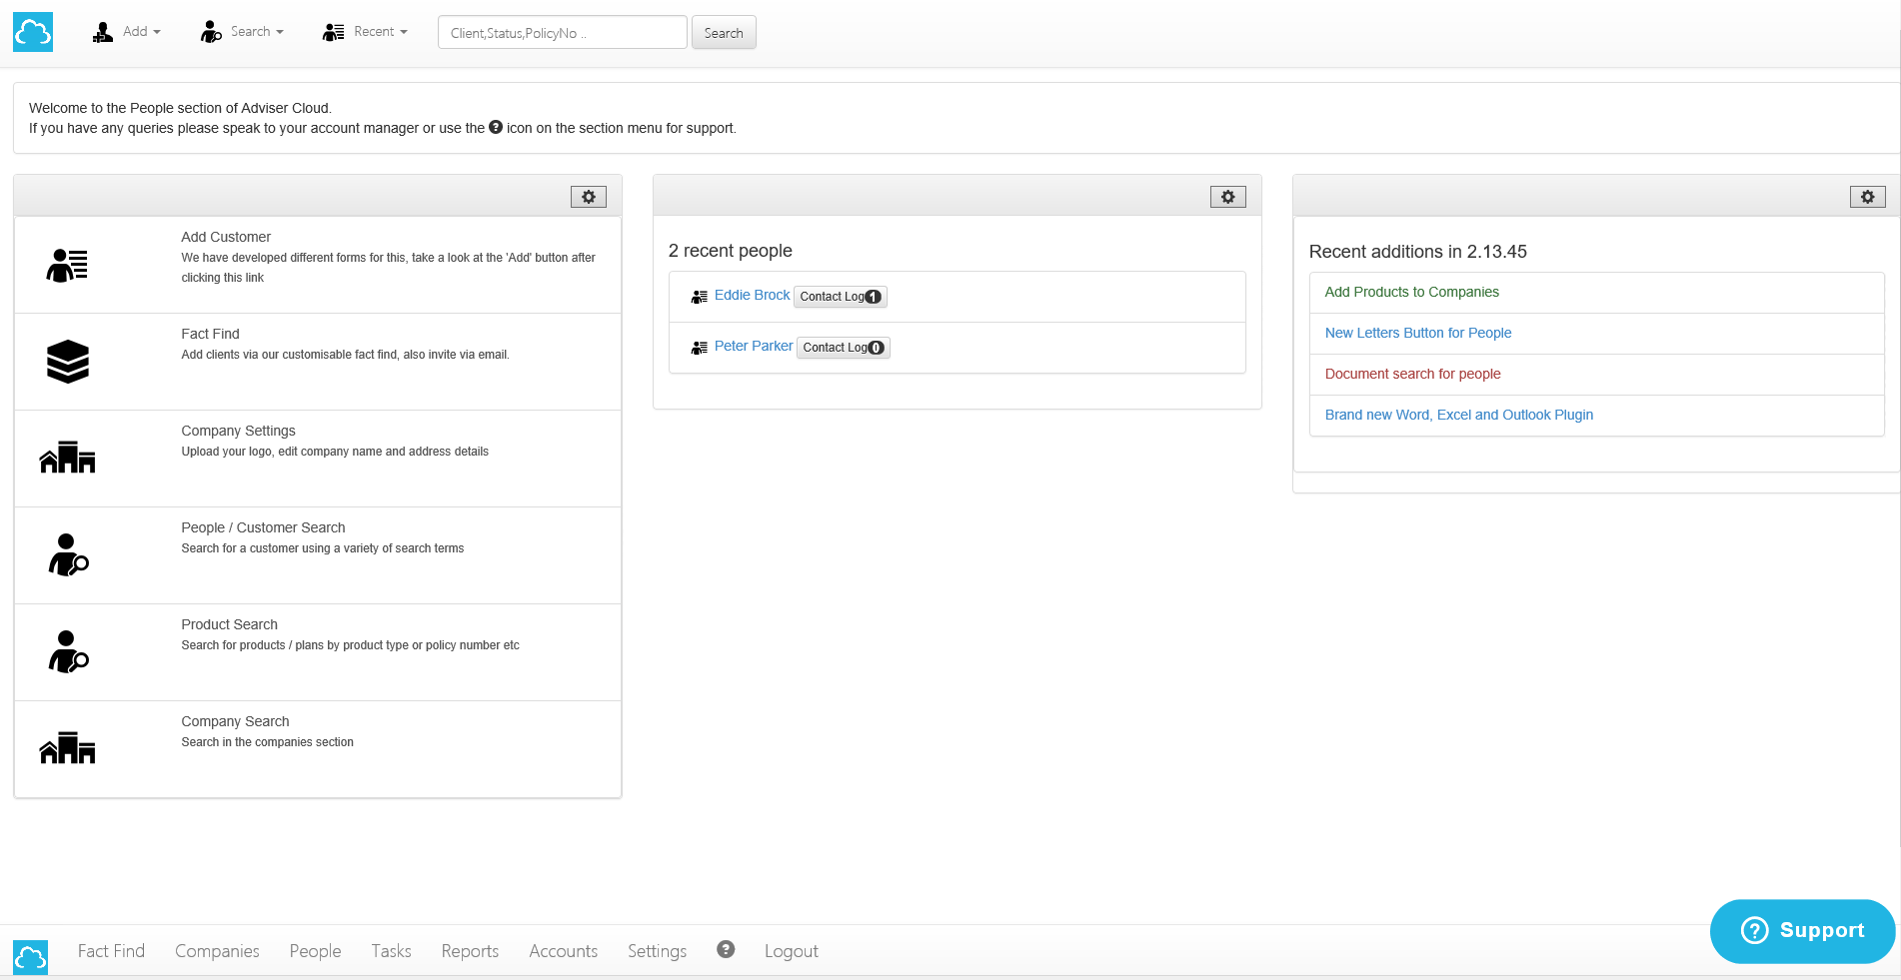Open Eddie Brock's Contact Log
This screenshot has height=980, width=1901.
pyautogui.click(x=840, y=297)
